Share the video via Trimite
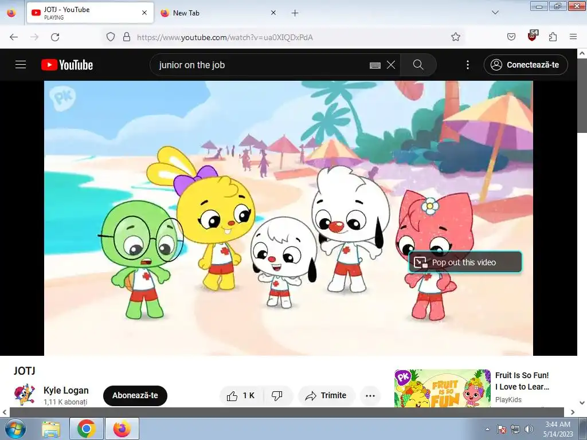The height and width of the screenshot is (440, 587). pyautogui.click(x=326, y=395)
